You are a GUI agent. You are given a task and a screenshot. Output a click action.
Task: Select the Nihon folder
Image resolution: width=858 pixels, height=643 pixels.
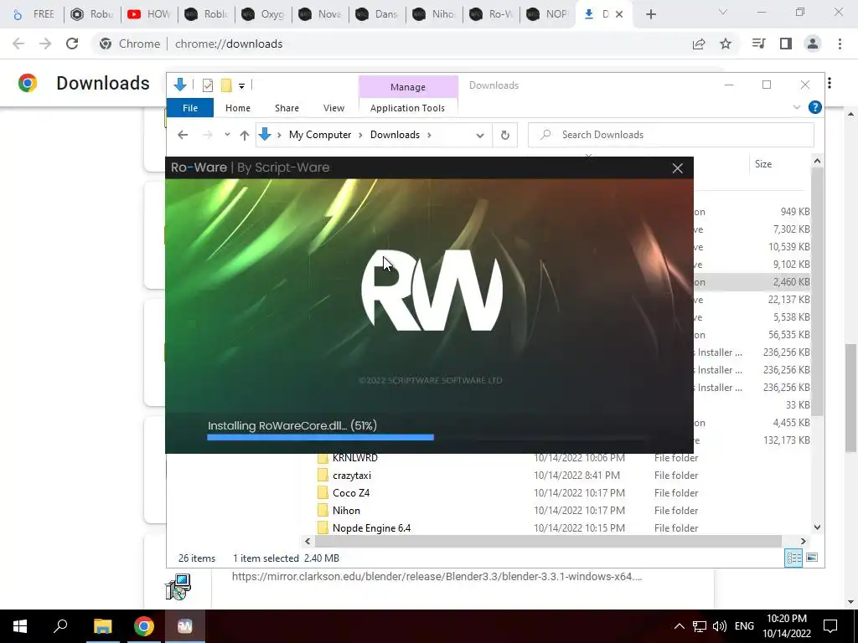click(x=346, y=510)
